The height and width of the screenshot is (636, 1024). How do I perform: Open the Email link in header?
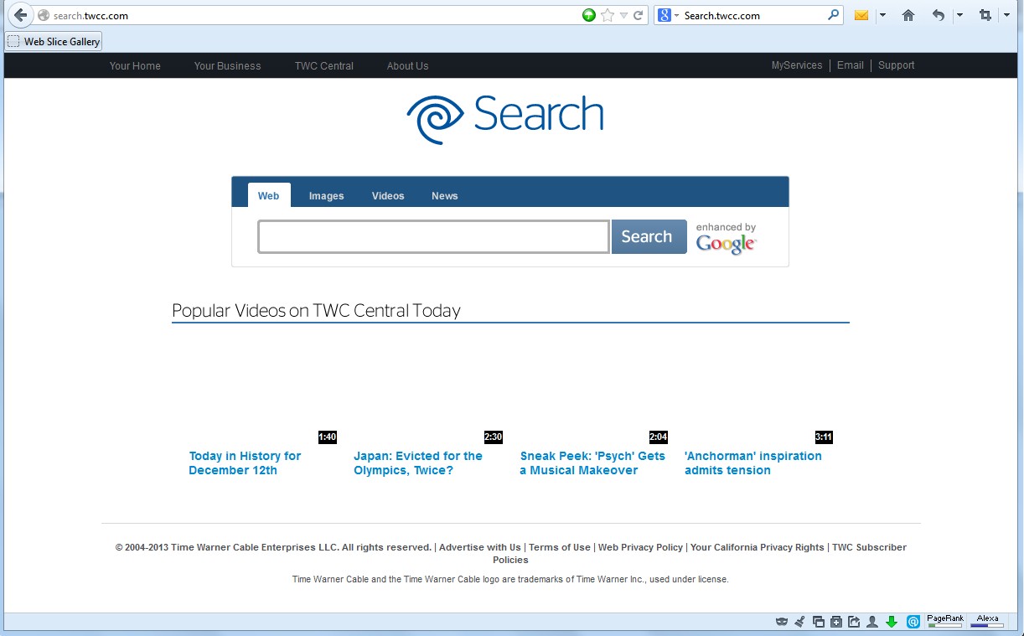[x=850, y=65]
